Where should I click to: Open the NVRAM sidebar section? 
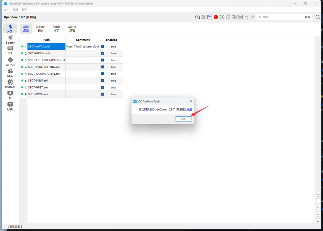[10, 84]
